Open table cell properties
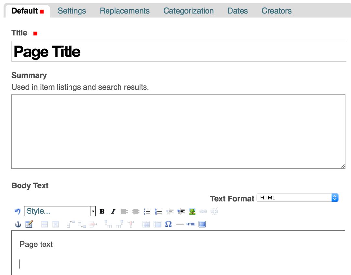Screen dimensions: 351x275 click(56, 224)
